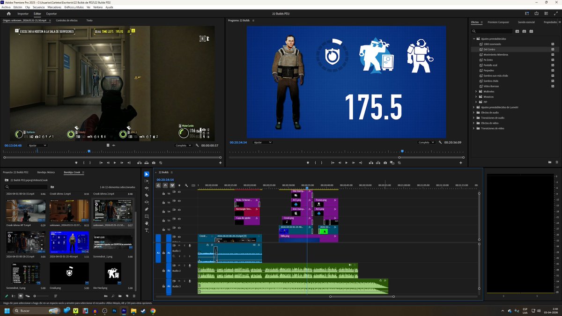
Task: Open Program monitor settings wrench
Action: 440,142
